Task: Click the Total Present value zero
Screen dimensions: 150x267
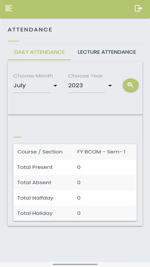Action: coord(79,167)
